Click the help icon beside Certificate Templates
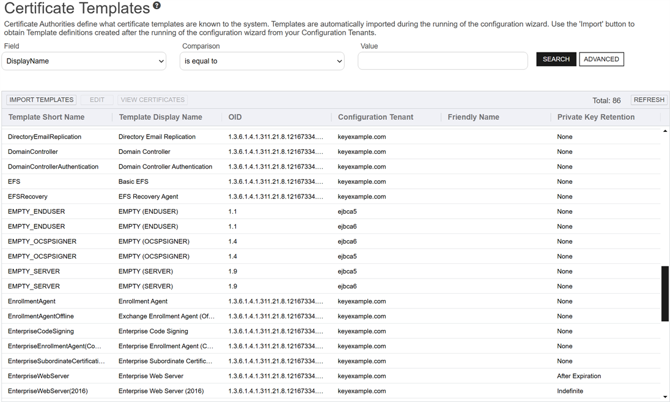 (x=157, y=6)
